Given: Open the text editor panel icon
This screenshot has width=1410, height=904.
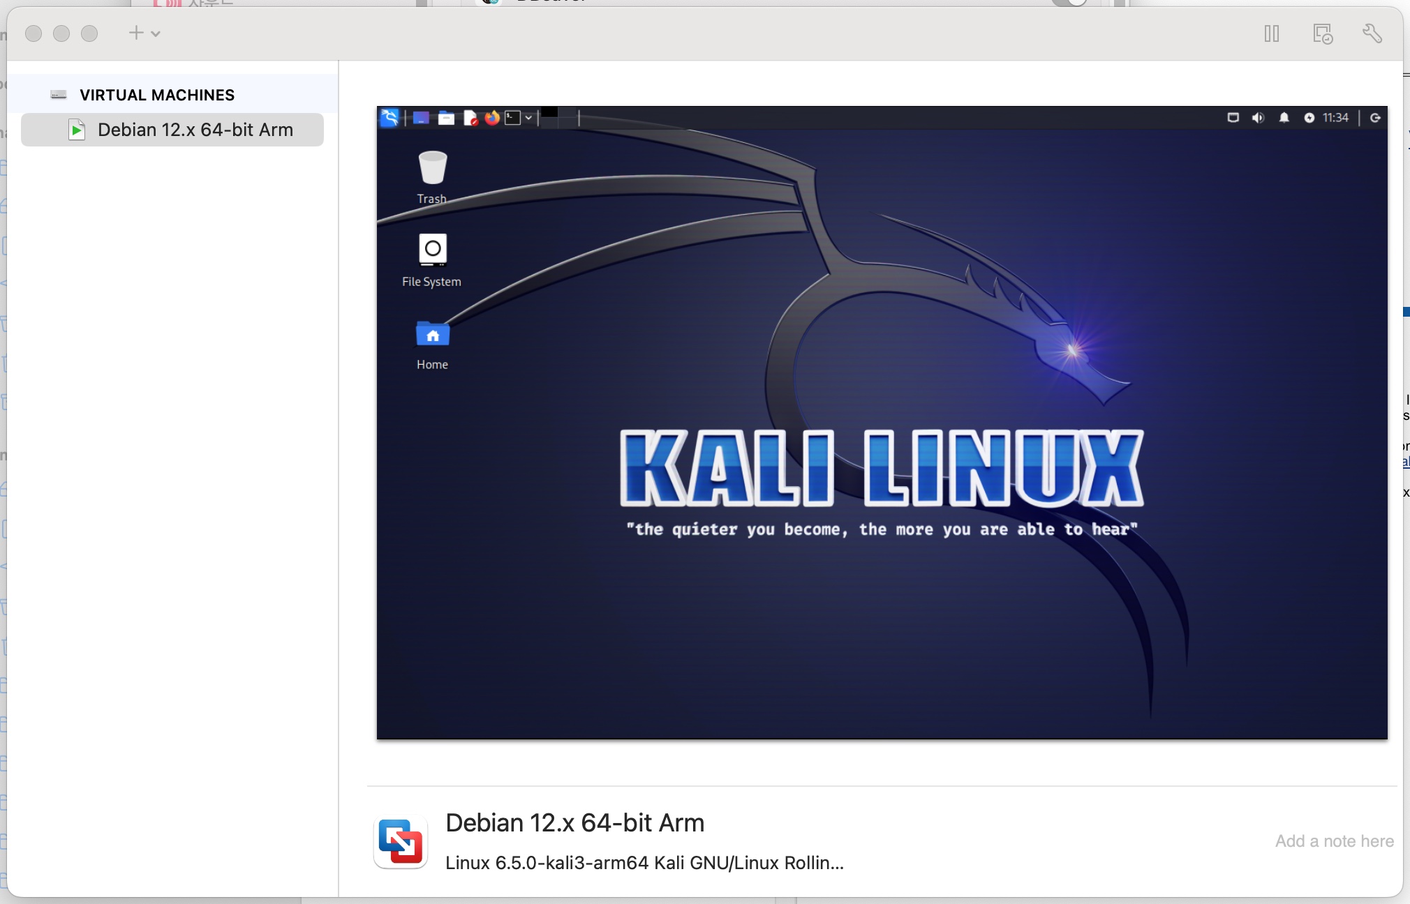Looking at the screenshot, I should pos(470,118).
